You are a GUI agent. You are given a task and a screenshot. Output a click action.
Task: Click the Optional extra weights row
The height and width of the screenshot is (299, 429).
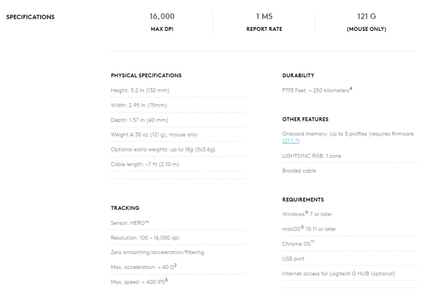click(x=178, y=150)
